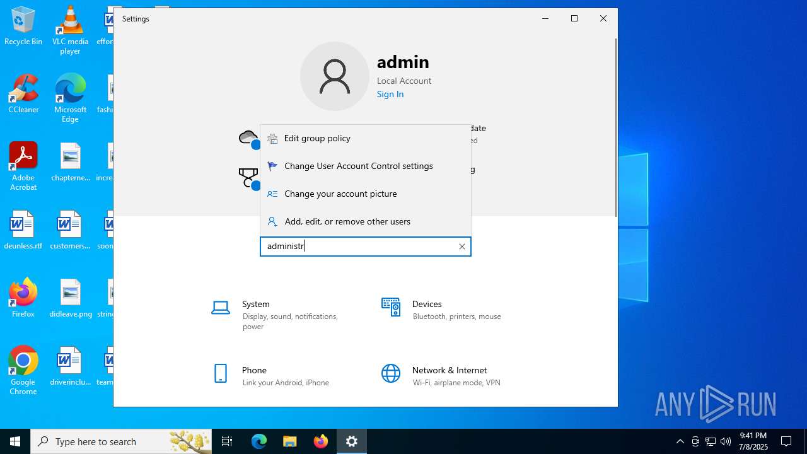807x454 pixels.
Task: Choose Change User Account Control settings
Action: [x=358, y=166]
